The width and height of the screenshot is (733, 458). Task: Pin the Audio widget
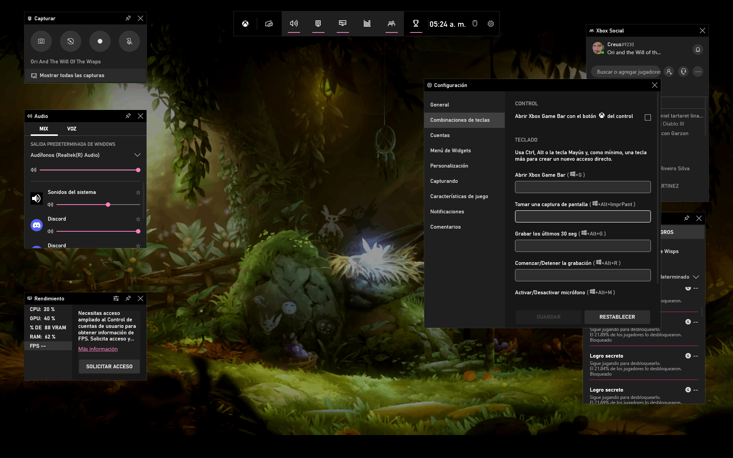tap(128, 116)
